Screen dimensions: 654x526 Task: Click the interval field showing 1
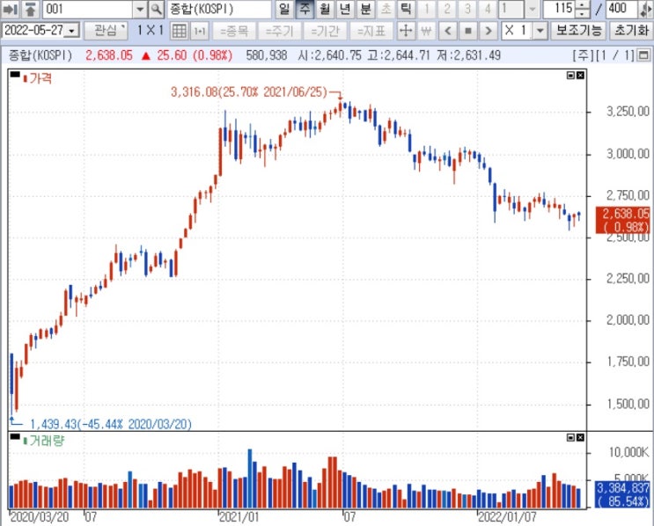click(x=511, y=9)
